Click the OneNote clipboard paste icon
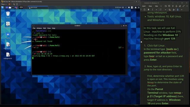 [x=145, y=10]
